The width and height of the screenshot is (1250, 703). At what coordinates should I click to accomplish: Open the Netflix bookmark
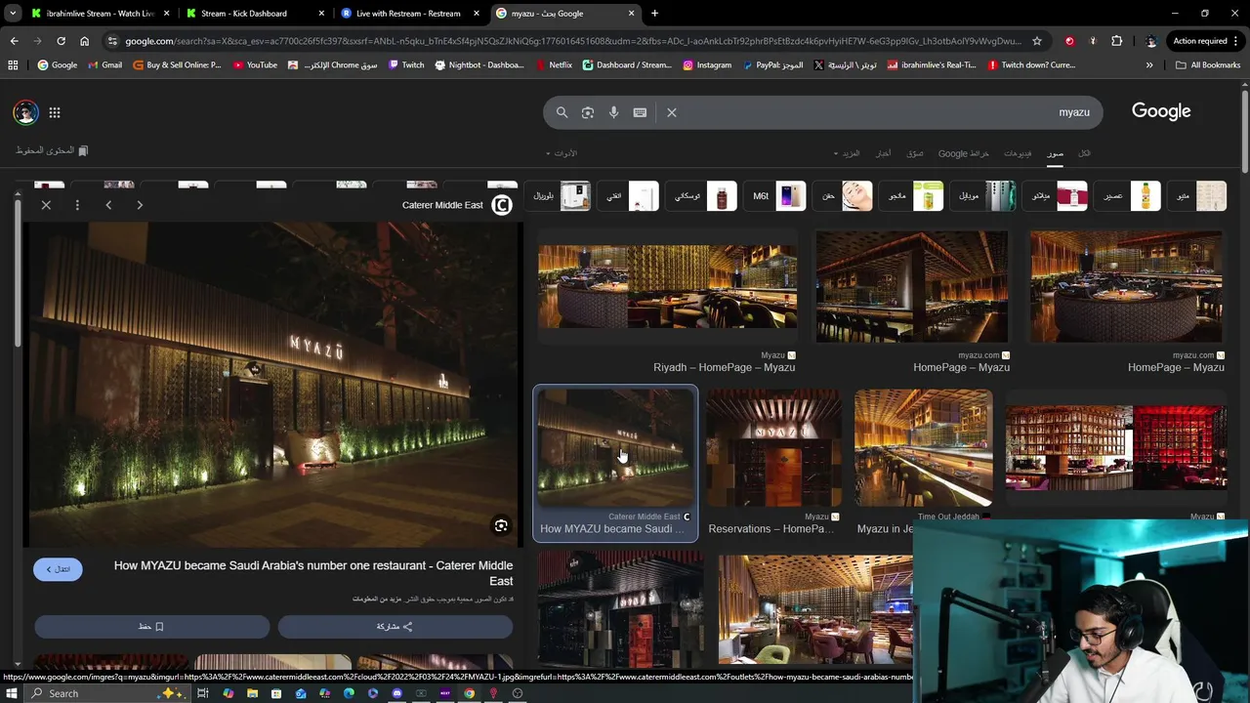coord(555,65)
